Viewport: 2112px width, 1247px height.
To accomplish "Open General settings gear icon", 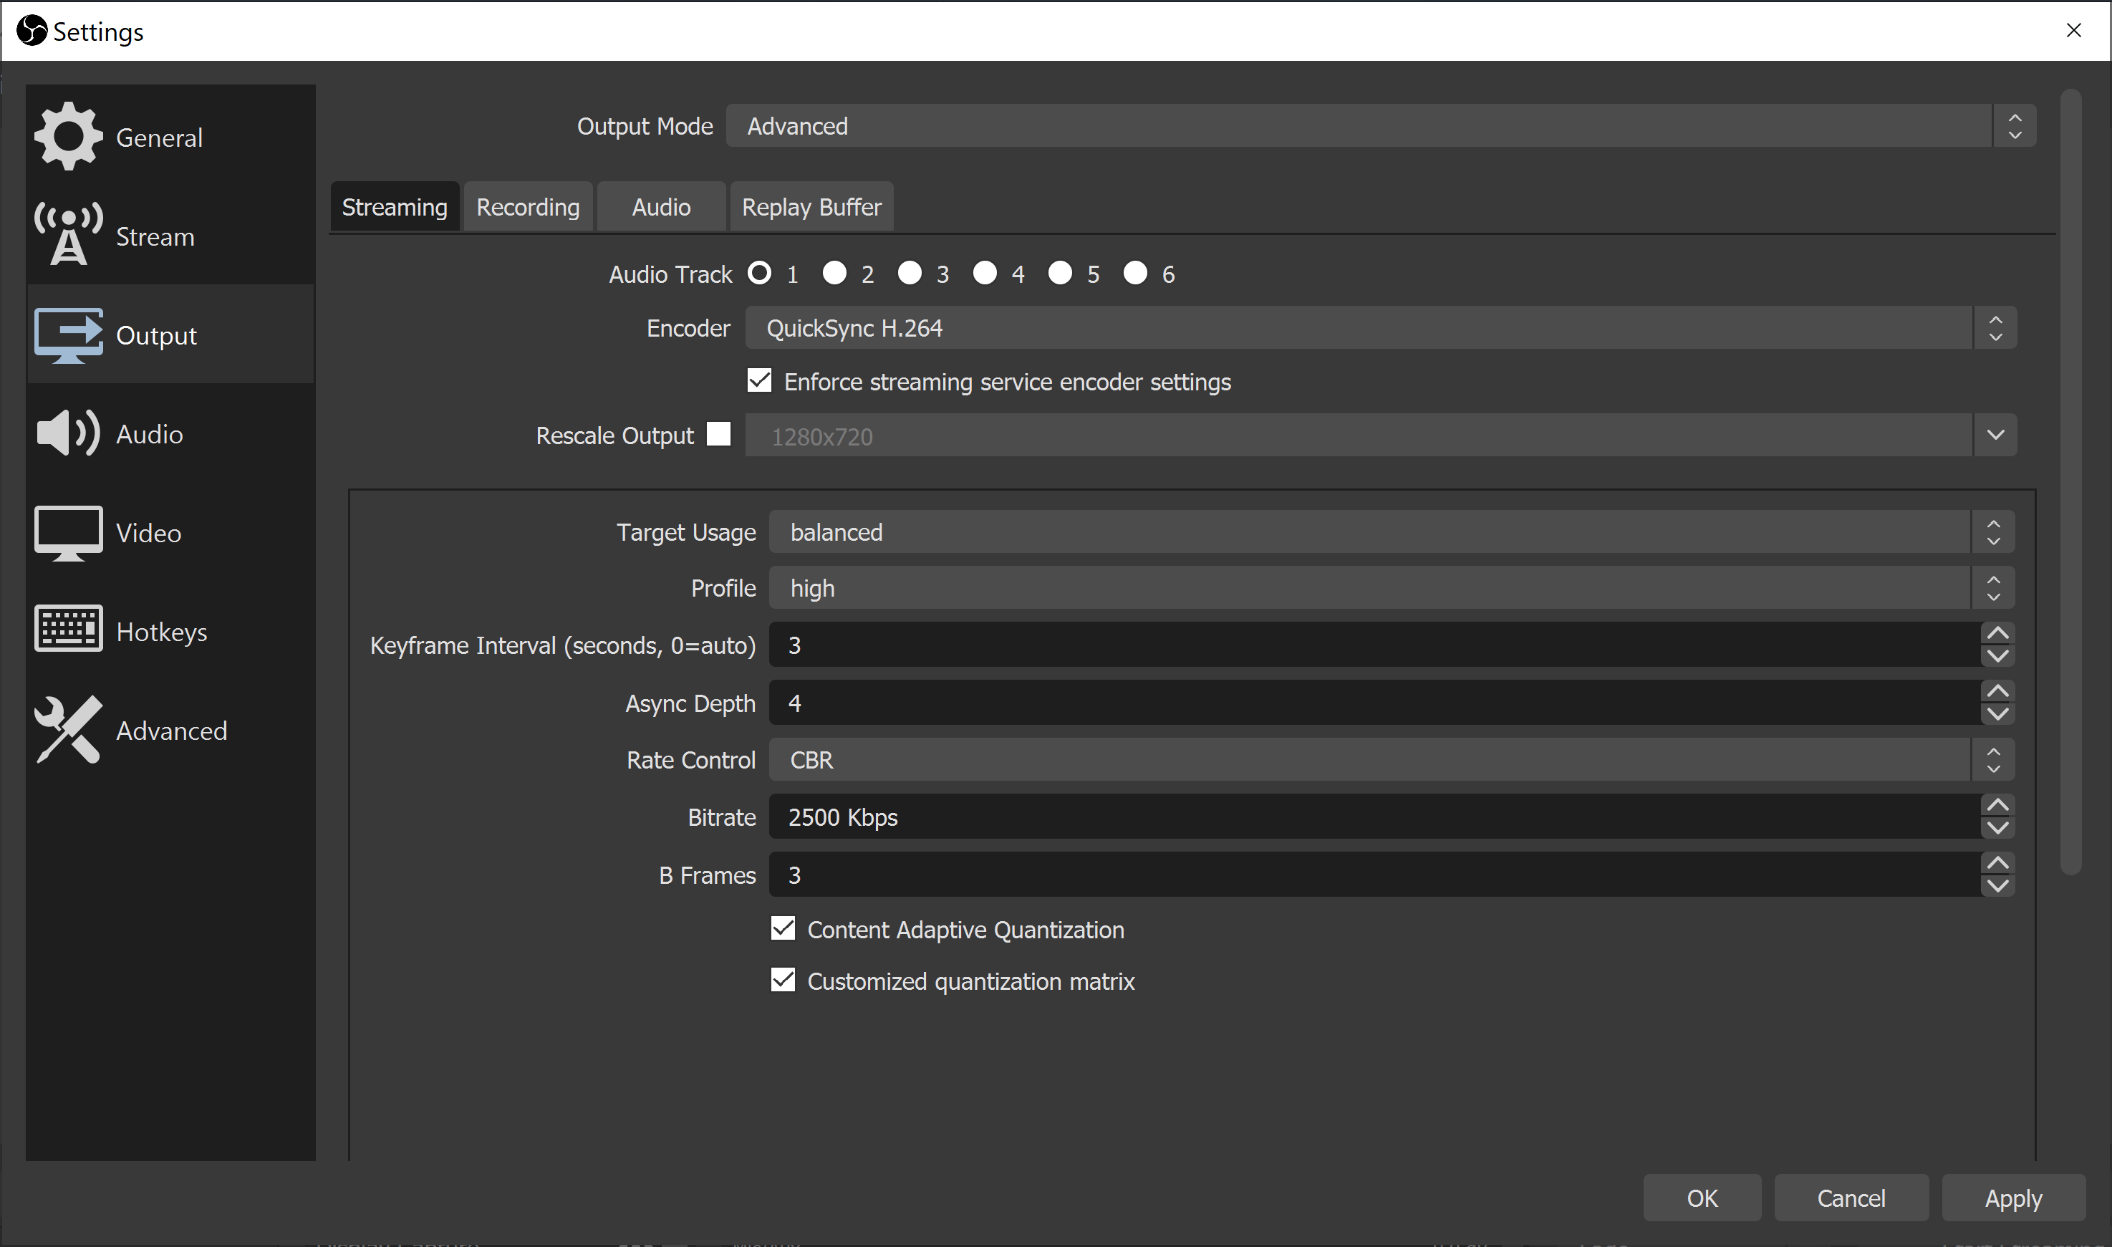I will tap(68, 136).
